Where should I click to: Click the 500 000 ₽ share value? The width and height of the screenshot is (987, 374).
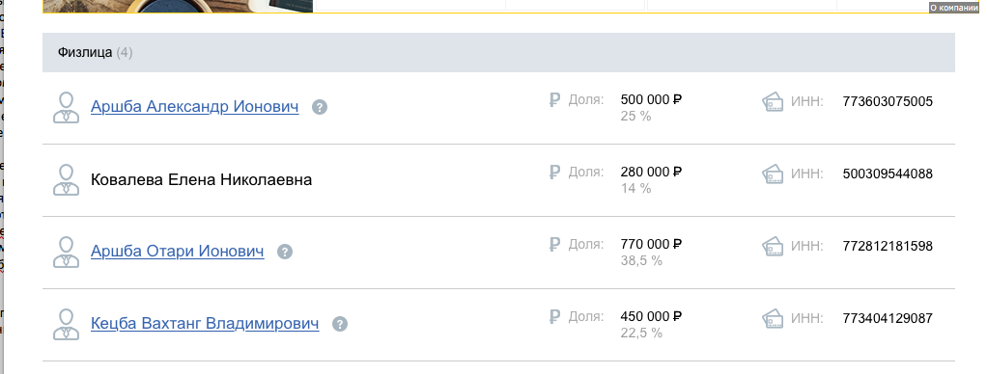tap(652, 99)
